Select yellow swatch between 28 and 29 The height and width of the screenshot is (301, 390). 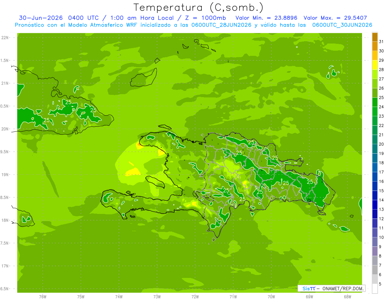tap(375, 65)
